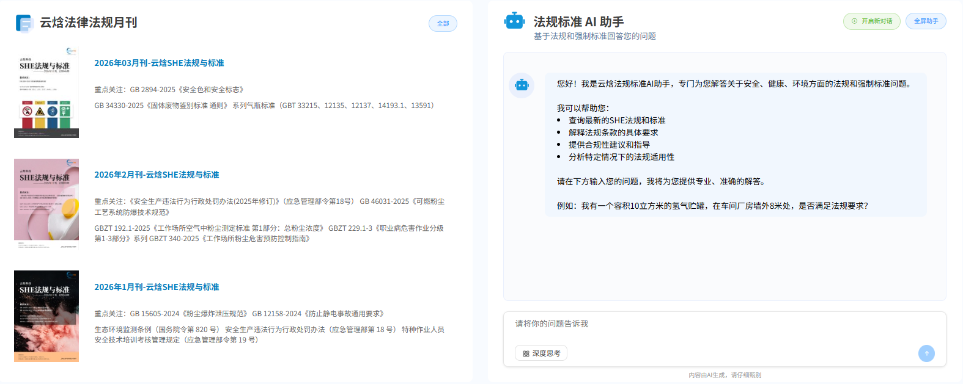Open the 2026年2月刊-云焓SHE法规与标准 link
963x384 pixels.
[x=157, y=175]
